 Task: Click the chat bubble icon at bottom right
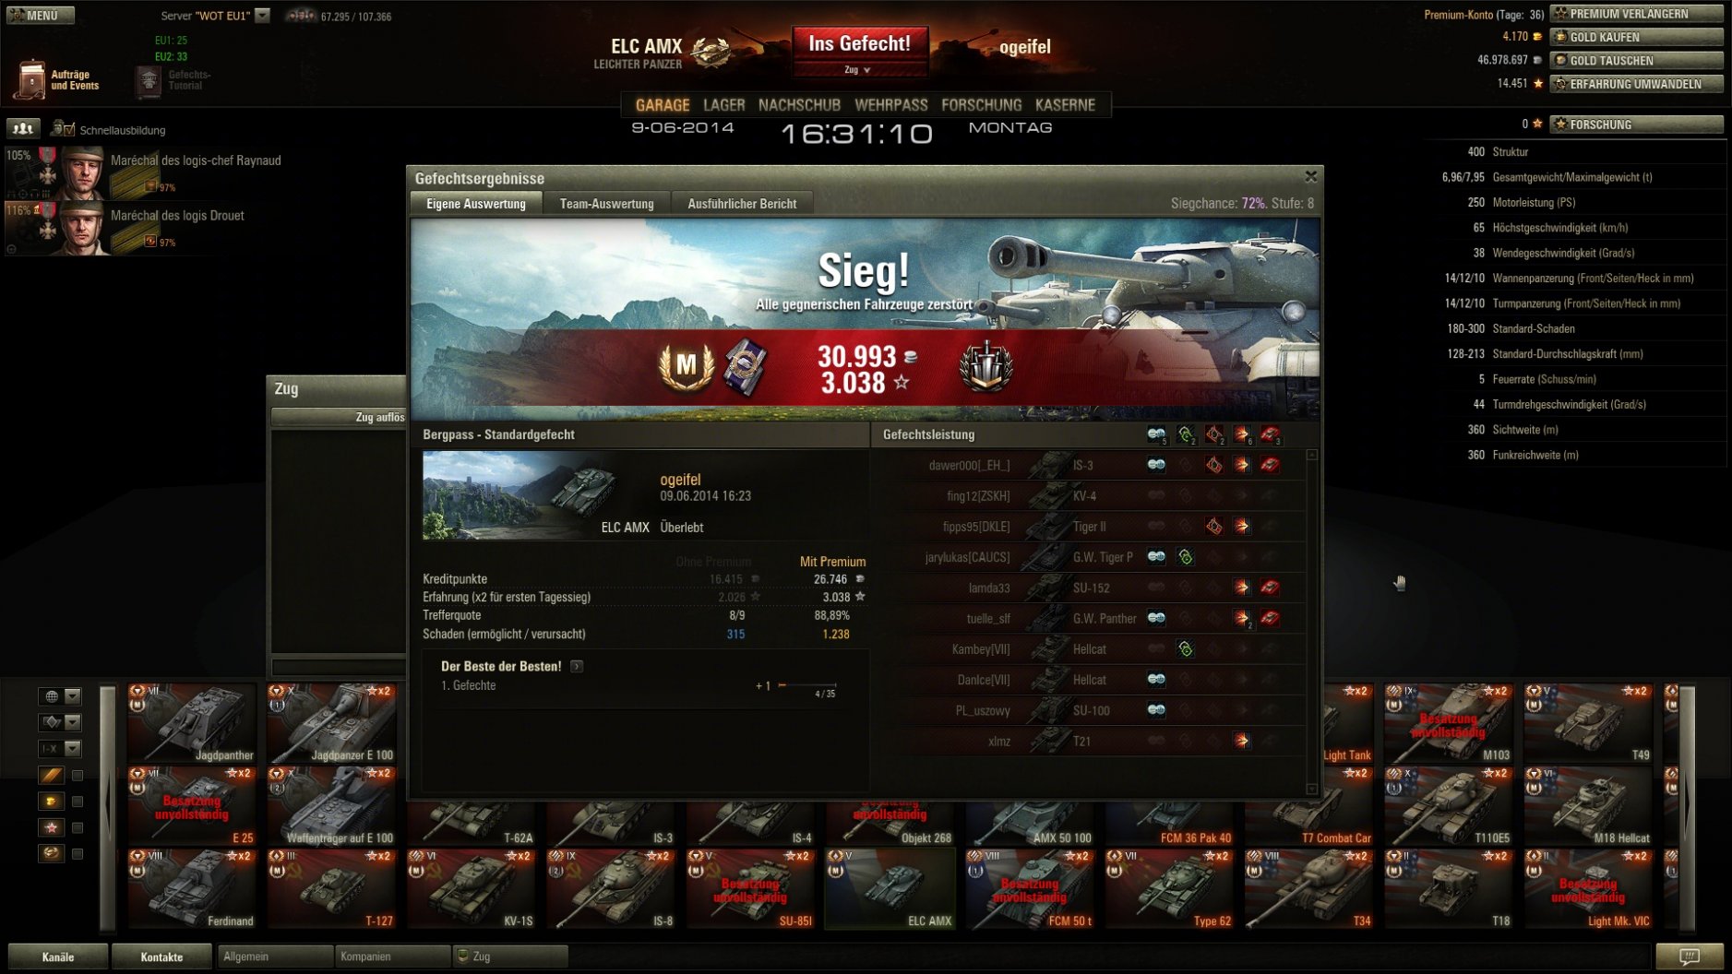coord(1689,956)
